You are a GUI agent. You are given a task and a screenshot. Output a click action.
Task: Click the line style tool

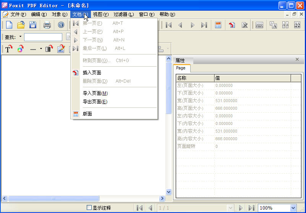coord(33,49)
